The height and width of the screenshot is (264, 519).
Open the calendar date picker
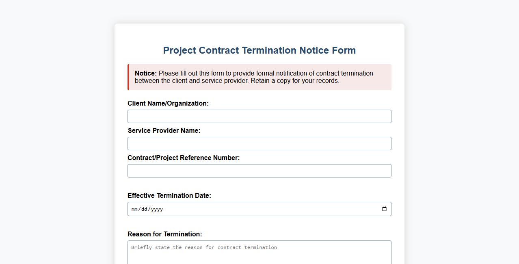pos(384,209)
